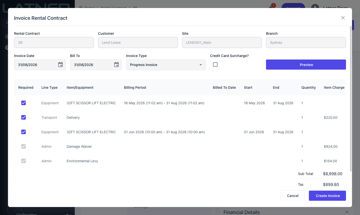Viewport: 360px width, 215px height.
Task: Click the Billing Period column header
Action: pyautogui.click(x=135, y=87)
